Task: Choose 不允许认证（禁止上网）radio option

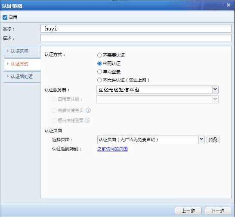Action: coord(99,80)
